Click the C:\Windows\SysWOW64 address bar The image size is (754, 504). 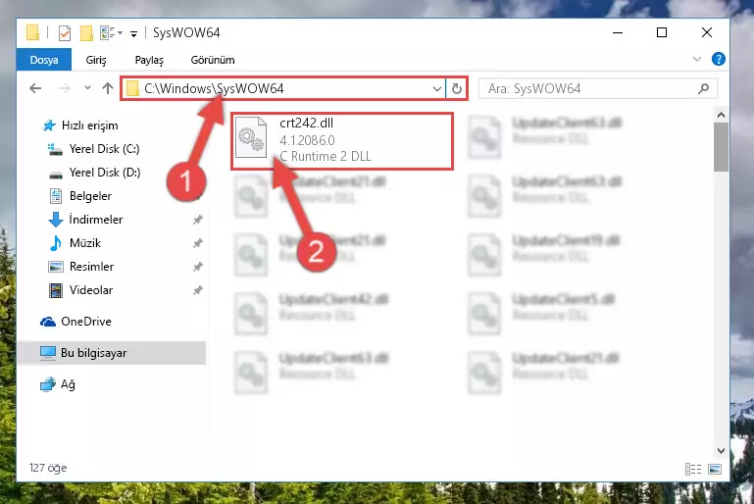283,88
